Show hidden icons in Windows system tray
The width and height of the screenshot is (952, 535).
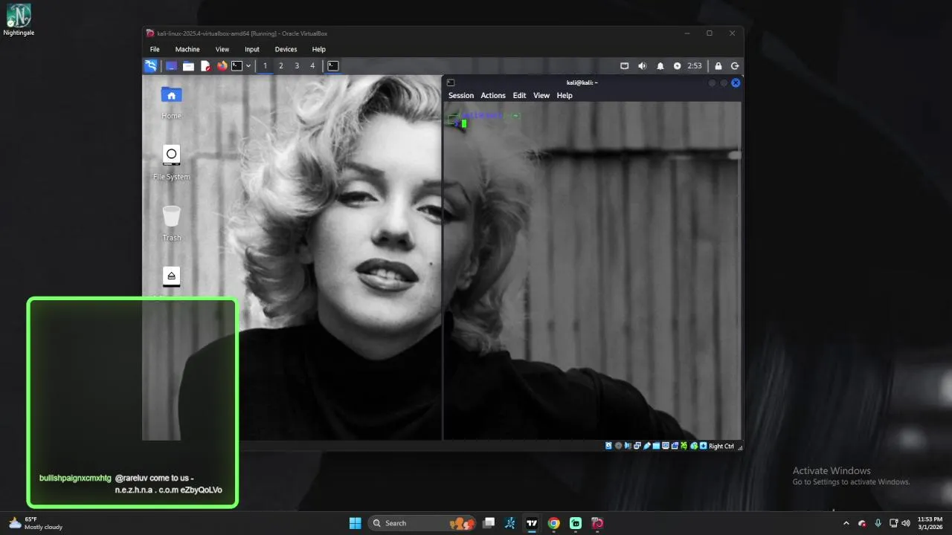846,523
